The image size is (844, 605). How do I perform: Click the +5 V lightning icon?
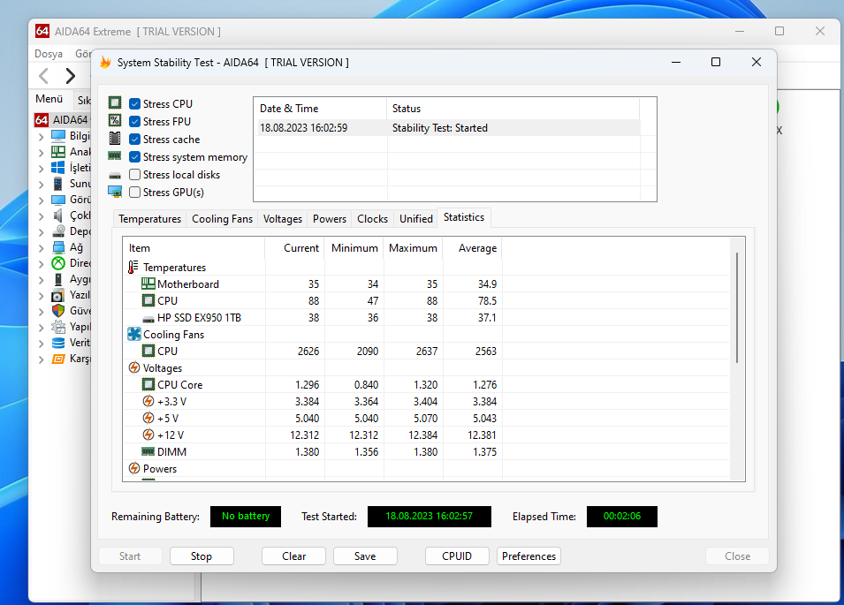point(148,418)
